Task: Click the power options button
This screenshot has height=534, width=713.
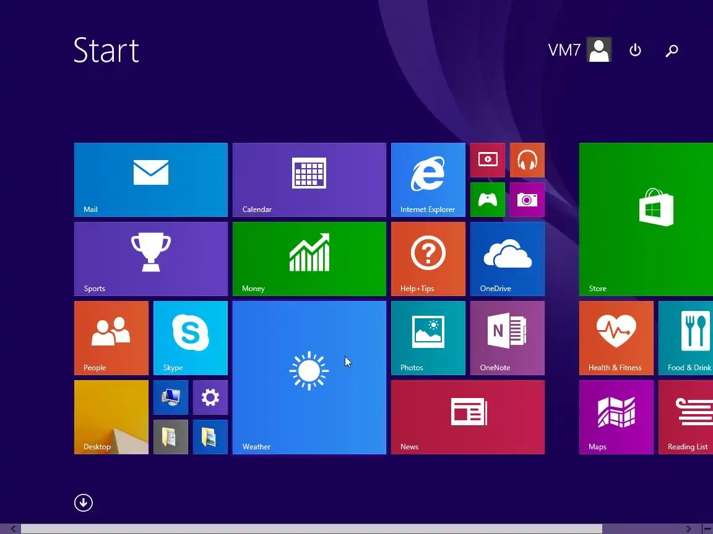Action: [x=635, y=50]
